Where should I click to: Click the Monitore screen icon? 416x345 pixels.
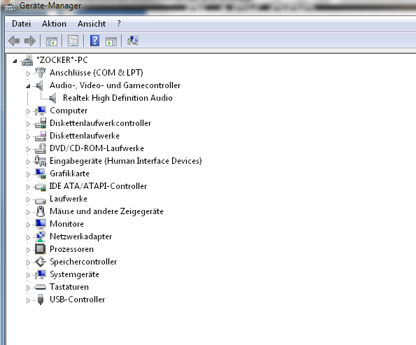(x=41, y=224)
